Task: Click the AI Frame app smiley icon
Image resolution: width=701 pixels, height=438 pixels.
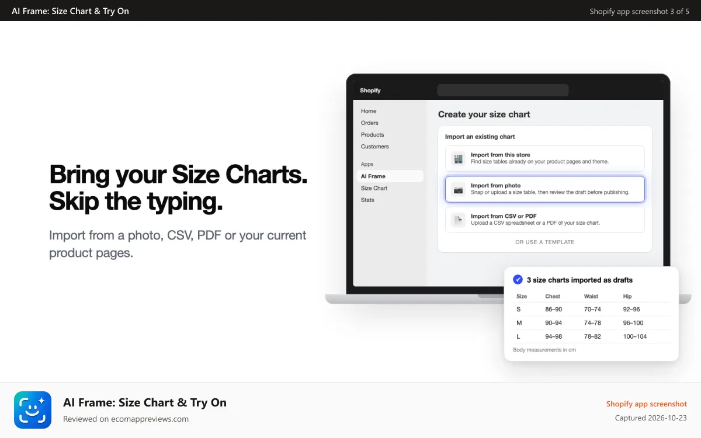Action: click(33, 410)
